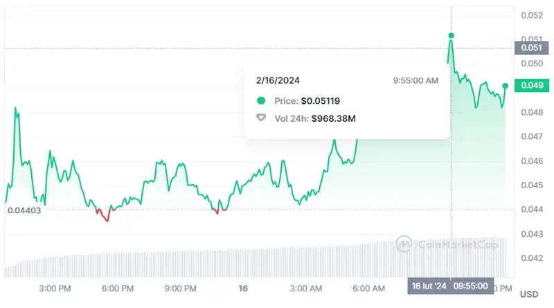The image size is (554, 308).
Task: Select the 3:00 AM time axis label
Action: pos(305,287)
